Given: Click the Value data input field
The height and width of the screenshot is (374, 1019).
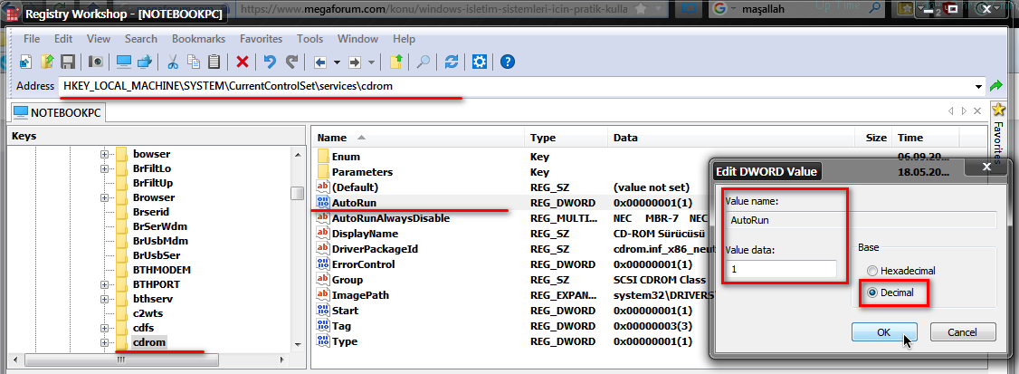Looking at the screenshot, I should click(x=781, y=269).
